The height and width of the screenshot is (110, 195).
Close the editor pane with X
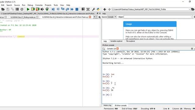(x=100, y=13)
